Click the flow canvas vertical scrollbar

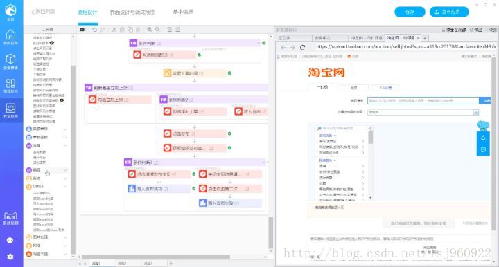point(271,232)
